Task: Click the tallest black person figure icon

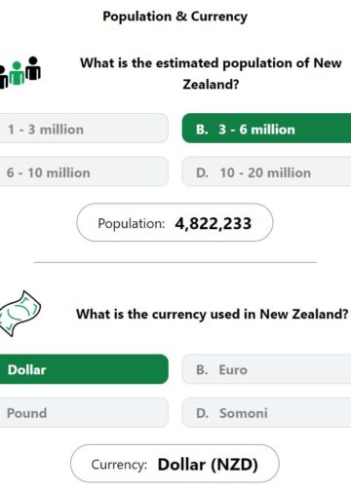Action: tap(33, 68)
